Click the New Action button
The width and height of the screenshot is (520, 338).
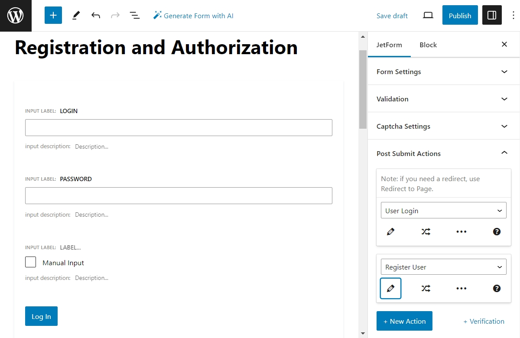click(404, 321)
